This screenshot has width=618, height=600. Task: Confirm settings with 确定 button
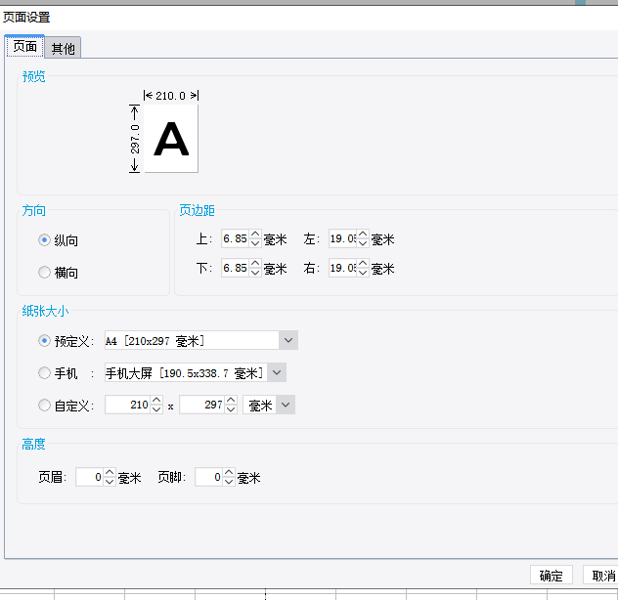tap(551, 576)
